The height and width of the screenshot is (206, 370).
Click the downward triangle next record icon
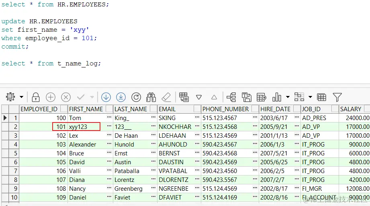[199, 97]
